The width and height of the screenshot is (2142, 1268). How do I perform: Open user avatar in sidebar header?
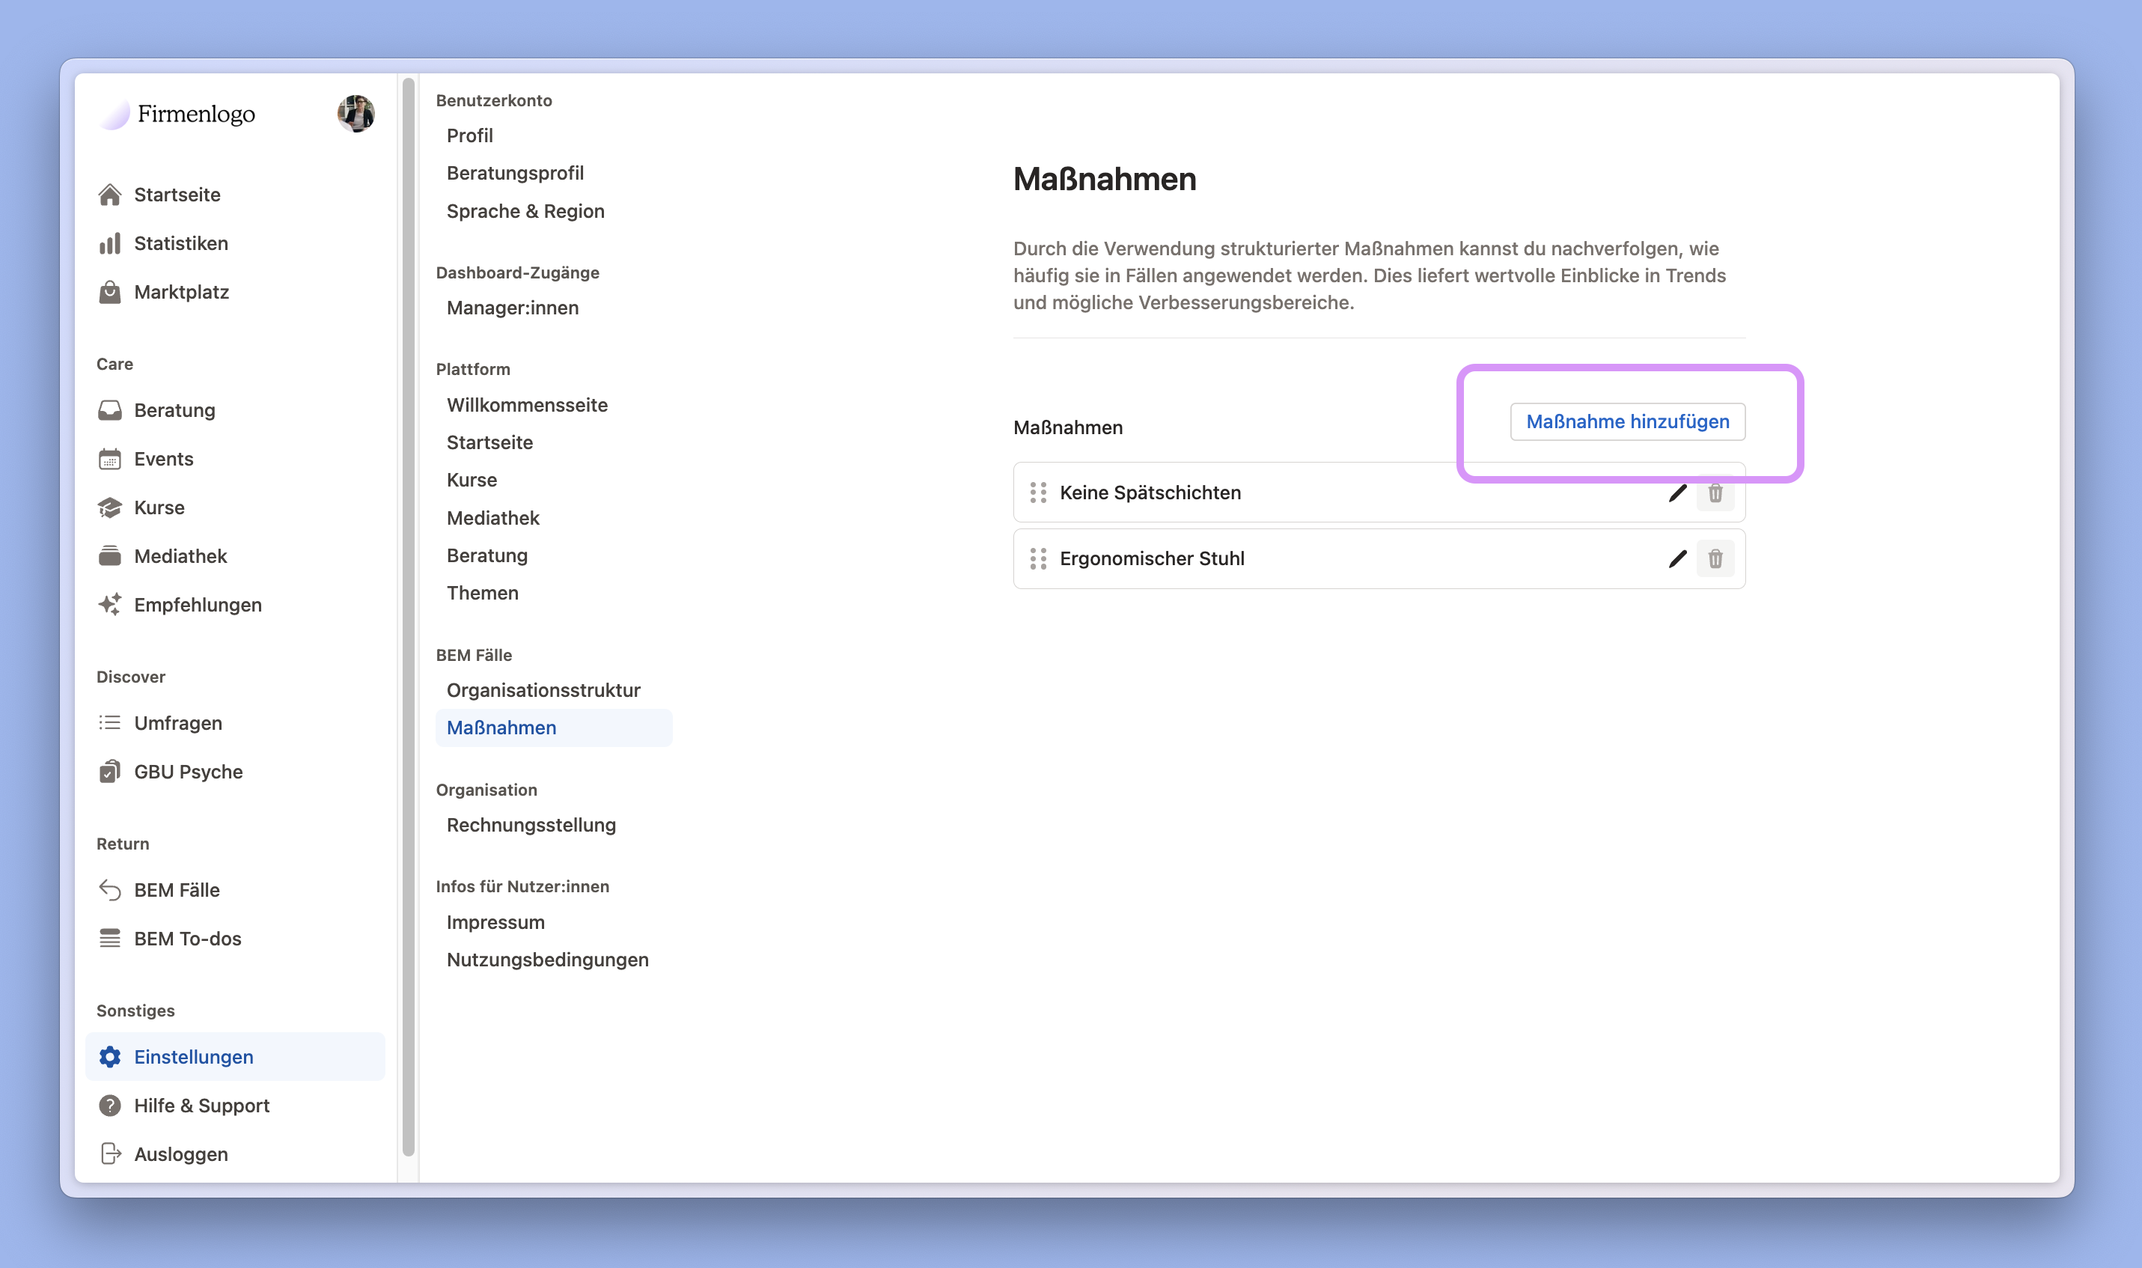[x=356, y=114]
